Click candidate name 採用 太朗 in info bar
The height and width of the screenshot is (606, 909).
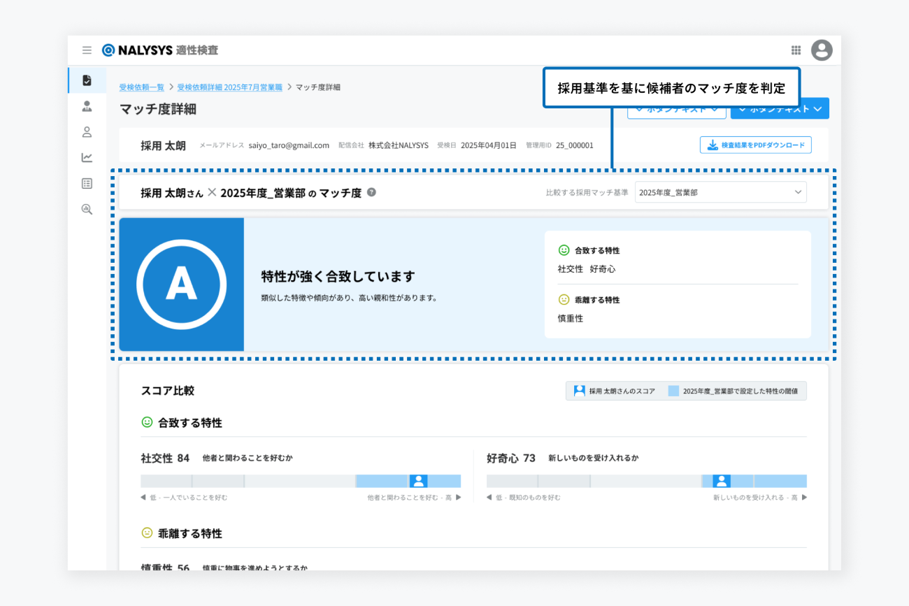163,145
